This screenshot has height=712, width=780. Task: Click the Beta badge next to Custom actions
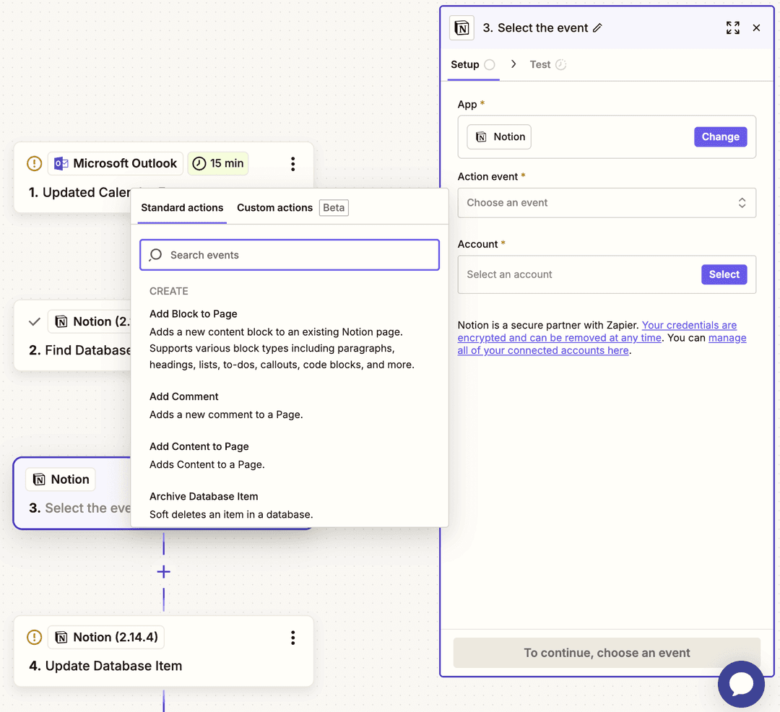[x=334, y=208]
